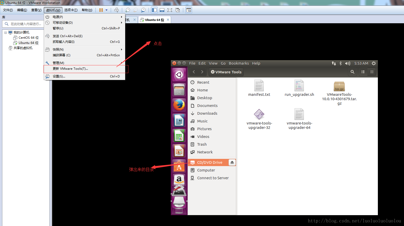Select CentOS 64 位 in library tree
404x226 pixels.
click(28, 38)
